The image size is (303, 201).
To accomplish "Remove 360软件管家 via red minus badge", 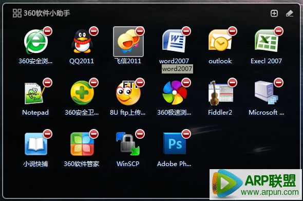I will 94,134.
